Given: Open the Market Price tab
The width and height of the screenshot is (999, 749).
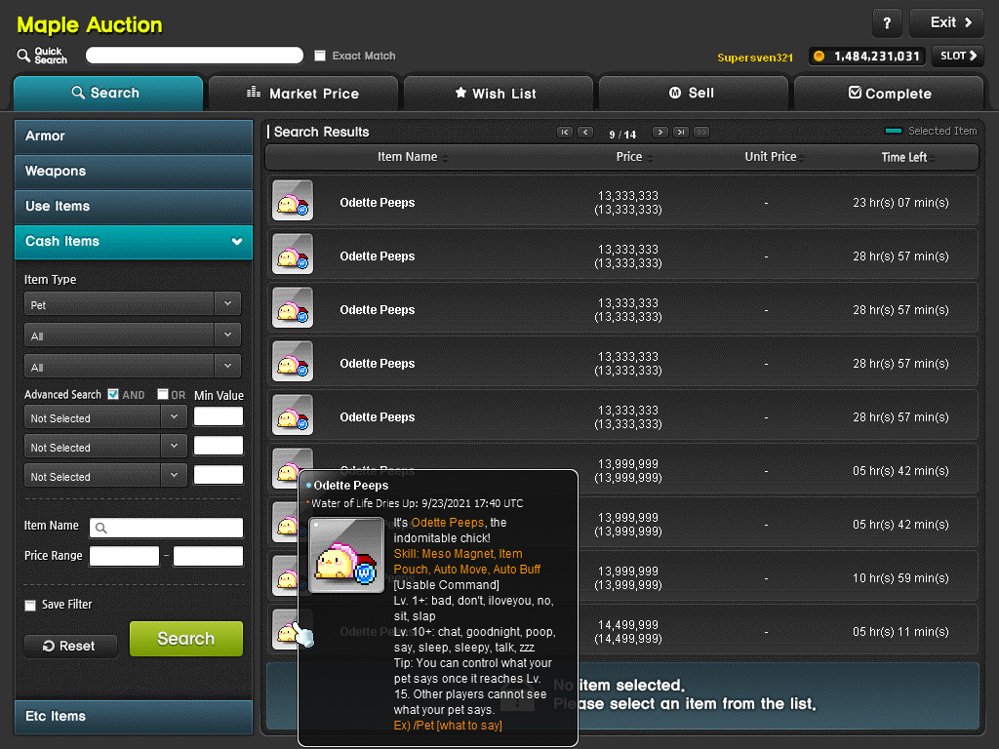Looking at the screenshot, I should (303, 93).
